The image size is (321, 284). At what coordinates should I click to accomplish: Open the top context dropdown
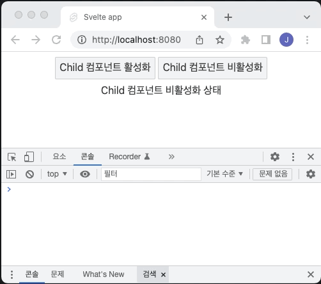[x=57, y=174]
